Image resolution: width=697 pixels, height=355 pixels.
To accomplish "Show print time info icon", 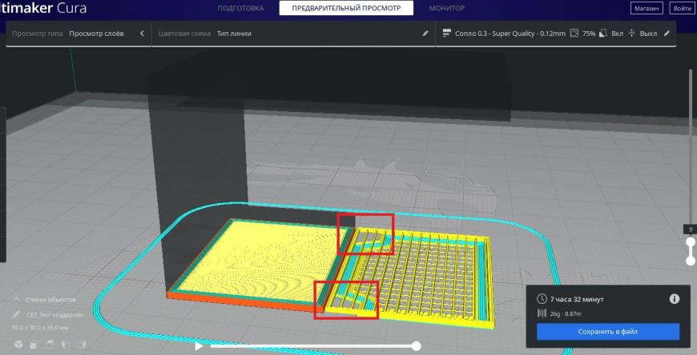I will tap(675, 299).
